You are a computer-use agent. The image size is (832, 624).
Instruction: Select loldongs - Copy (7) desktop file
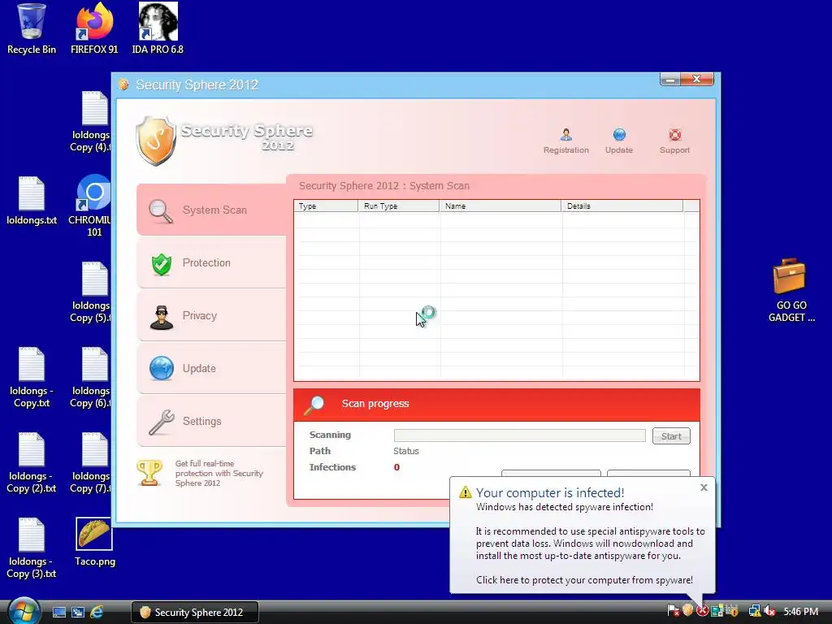(x=91, y=463)
